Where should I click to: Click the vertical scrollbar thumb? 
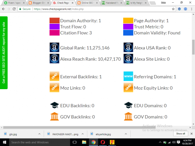pyautogui.click(x=193, y=47)
